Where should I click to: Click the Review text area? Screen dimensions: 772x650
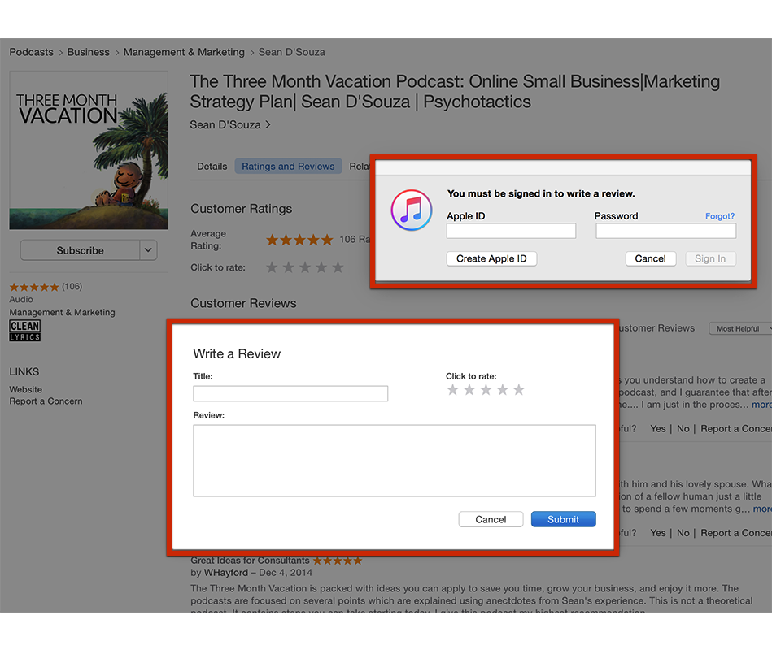[395, 461]
